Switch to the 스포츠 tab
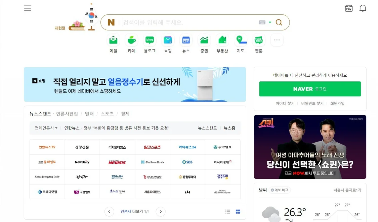 pos(107,114)
